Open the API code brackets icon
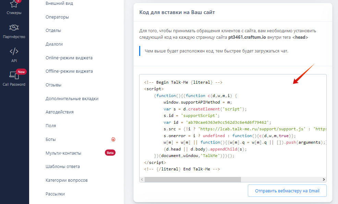The height and width of the screenshot is (204, 338). 14,51
